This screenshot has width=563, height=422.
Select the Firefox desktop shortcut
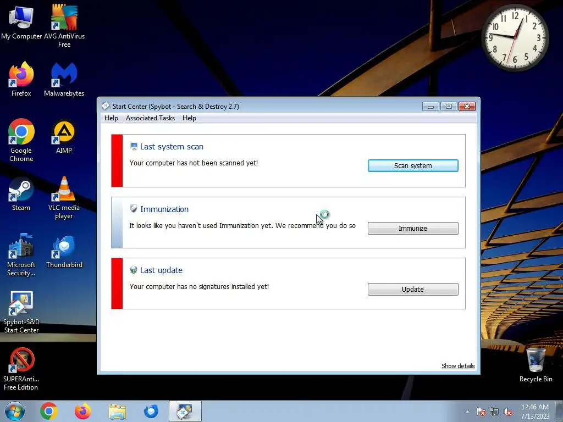click(x=21, y=79)
